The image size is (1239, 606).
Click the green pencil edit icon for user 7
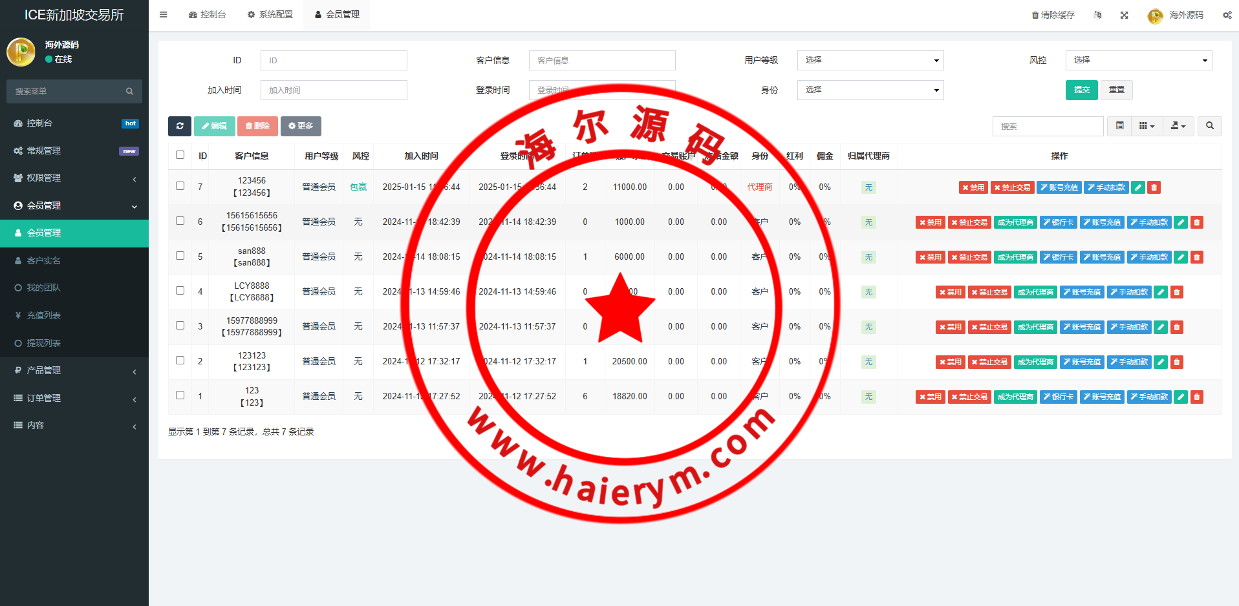1138,187
